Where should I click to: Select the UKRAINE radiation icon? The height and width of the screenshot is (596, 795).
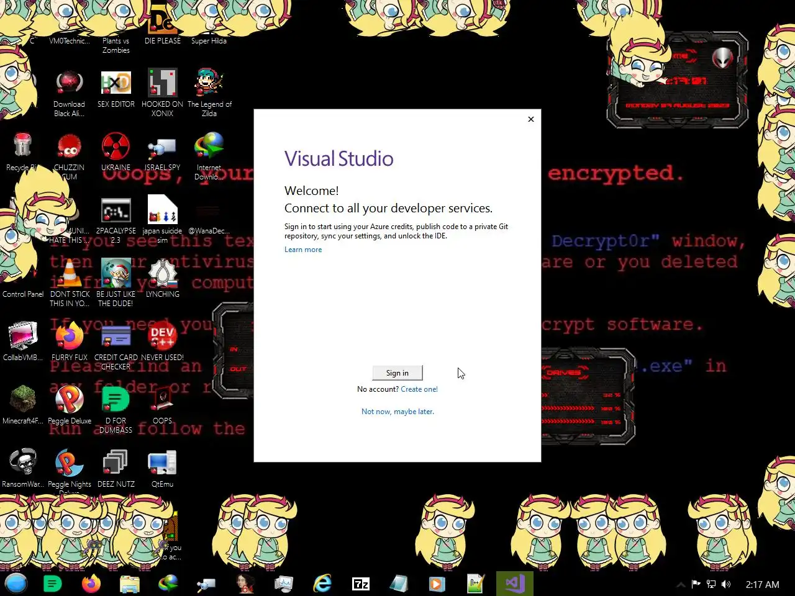[116, 152]
